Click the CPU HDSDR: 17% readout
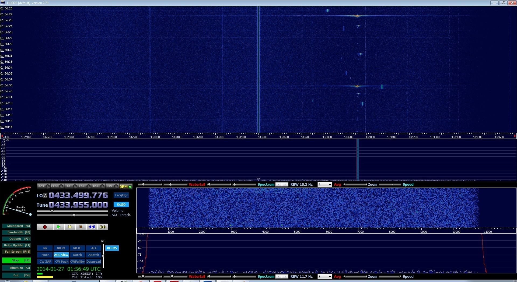This screenshot has width=517, height=282. [x=87, y=274]
